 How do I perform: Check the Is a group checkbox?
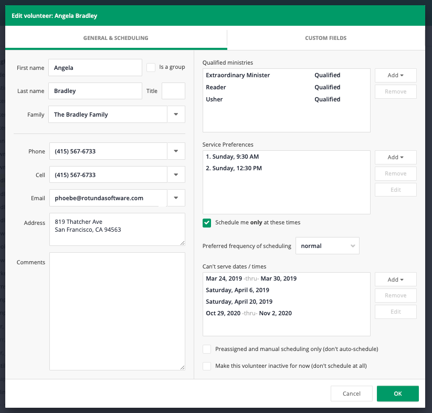click(151, 67)
